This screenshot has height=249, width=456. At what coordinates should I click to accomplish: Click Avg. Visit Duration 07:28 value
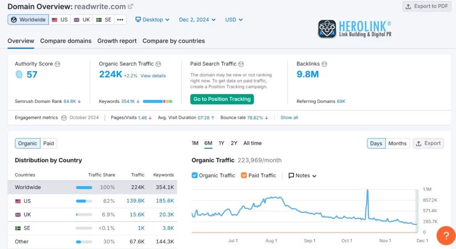[x=204, y=117]
